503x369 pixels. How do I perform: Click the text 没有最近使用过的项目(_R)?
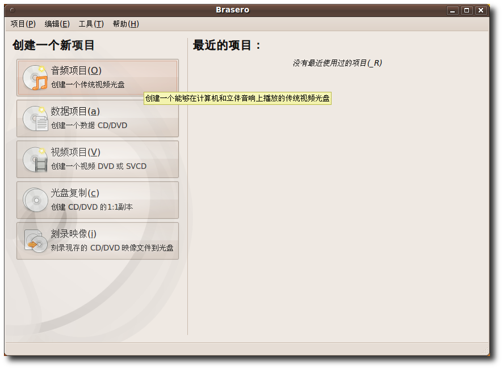pyautogui.click(x=337, y=63)
